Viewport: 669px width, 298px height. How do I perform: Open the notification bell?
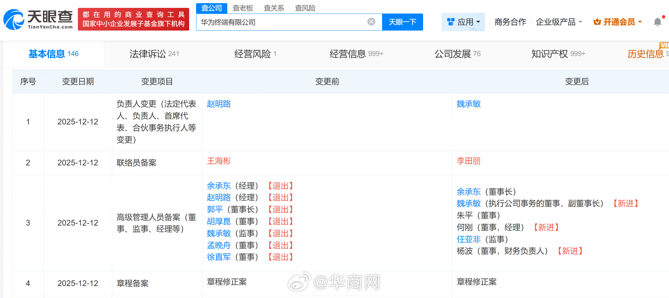[x=658, y=22]
